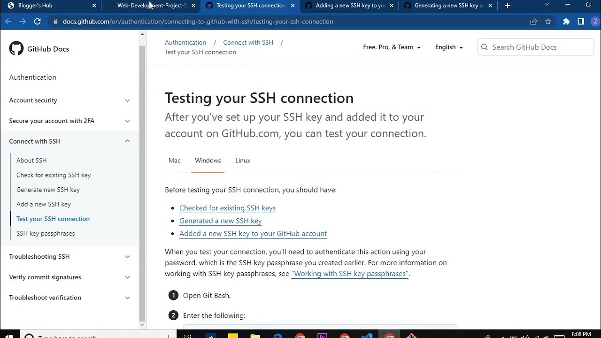The image size is (601, 338).
Task: Open Generated a new SSH key link
Action: pos(221,221)
